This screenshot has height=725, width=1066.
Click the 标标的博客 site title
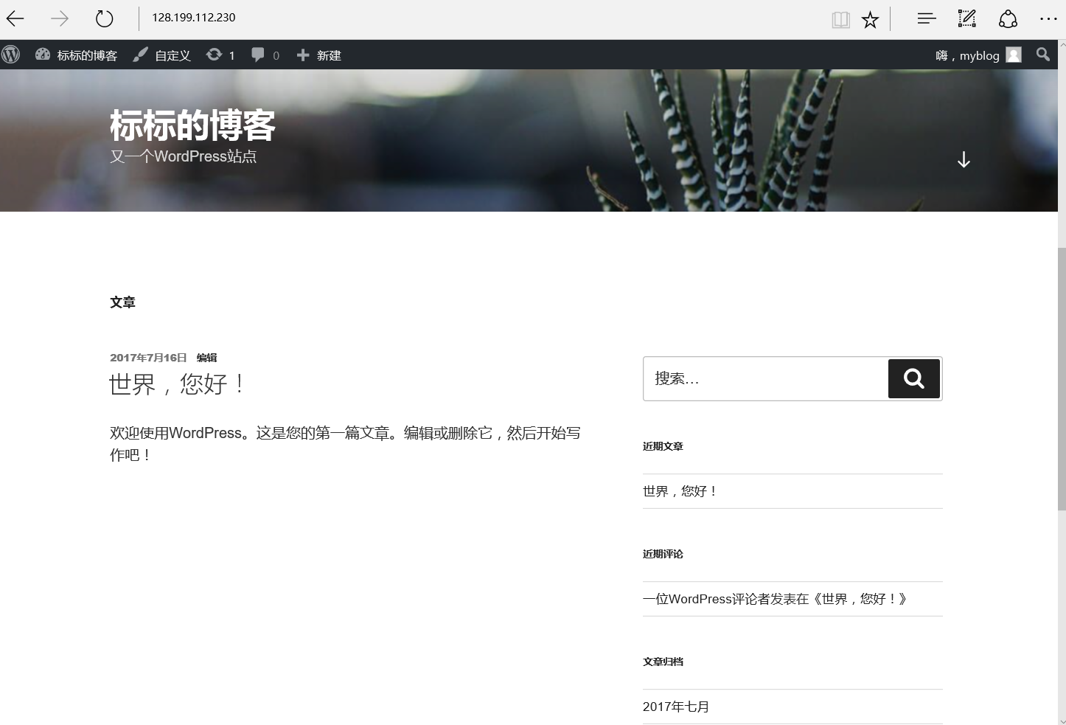(x=192, y=125)
